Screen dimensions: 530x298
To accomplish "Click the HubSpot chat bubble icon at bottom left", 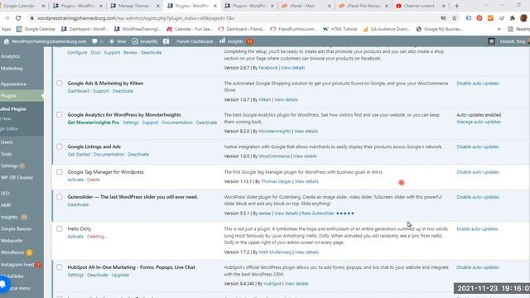I will click(x=3, y=284).
